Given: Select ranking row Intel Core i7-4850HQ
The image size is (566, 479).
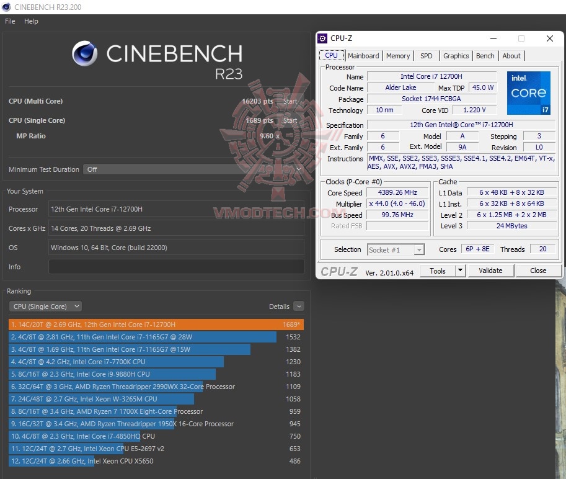Looking at the screenshot, I should 156,436.
